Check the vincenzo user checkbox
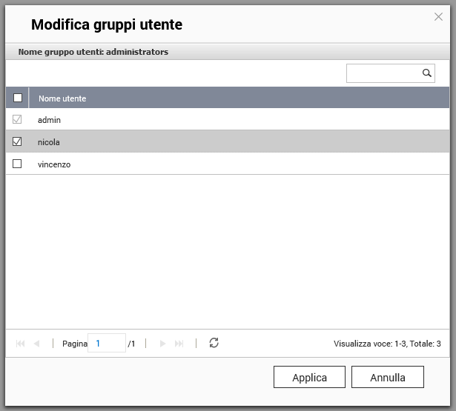The image size is (456, 411). point(18,164)
